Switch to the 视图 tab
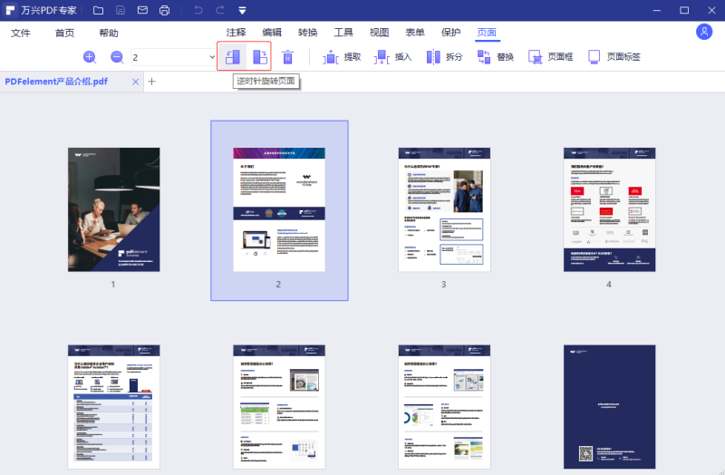The height and width of the screenshot is (475, 725). pyautogui.click(x=379, y=33)
